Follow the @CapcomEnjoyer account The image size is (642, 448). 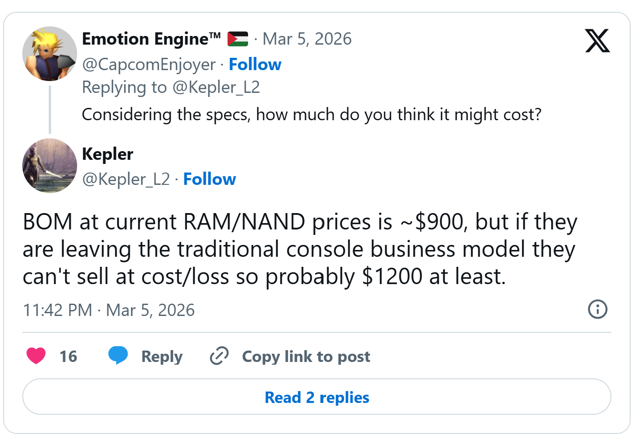point(255,65)
